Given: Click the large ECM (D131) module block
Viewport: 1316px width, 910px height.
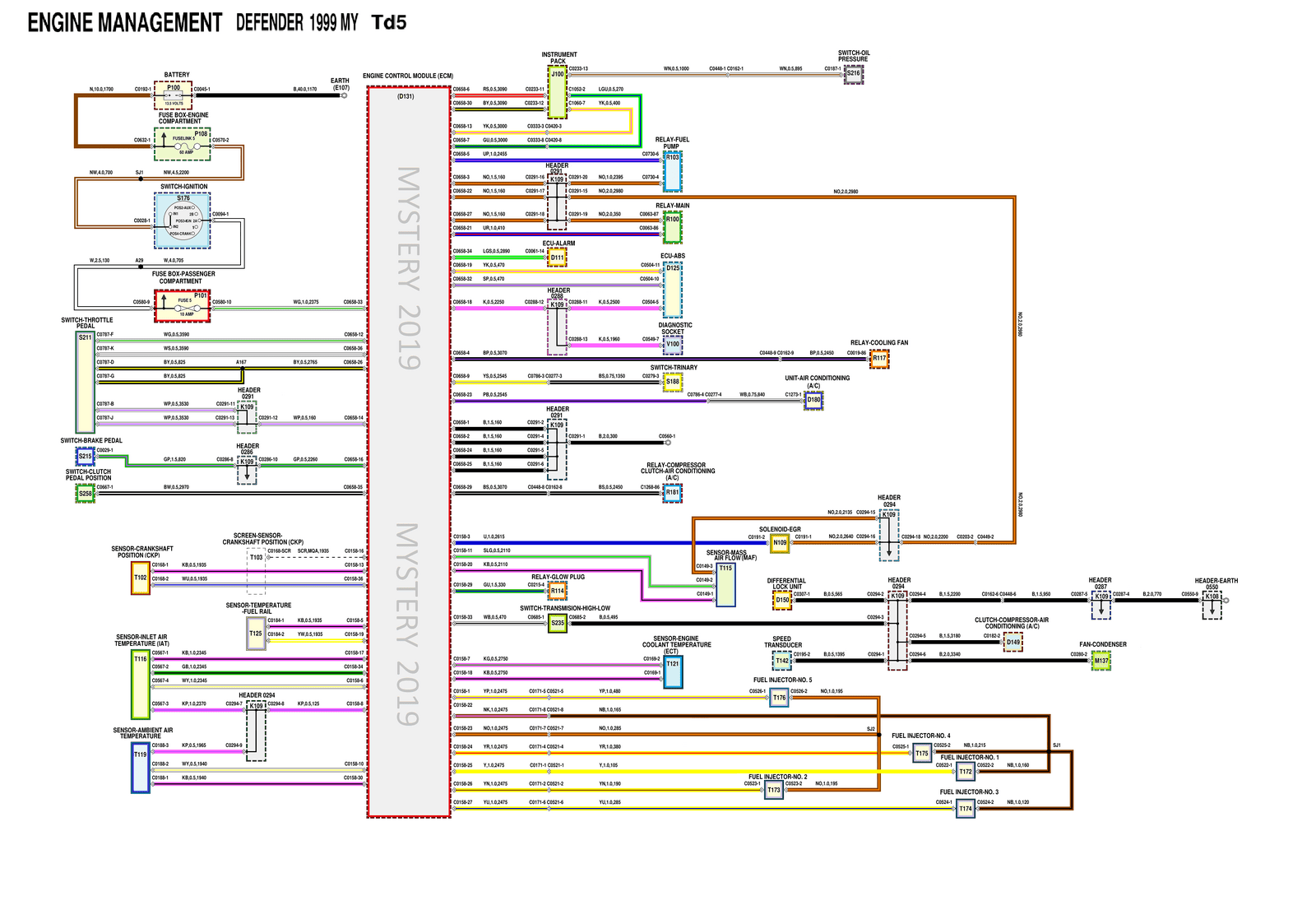Looking at the screenshot, I should (409, 452).
